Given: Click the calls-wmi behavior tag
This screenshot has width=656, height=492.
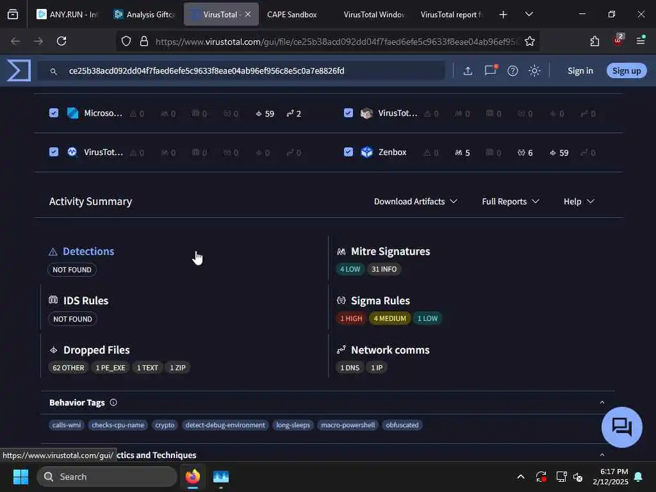Looking at the screenshot, I should coord(67,425).
